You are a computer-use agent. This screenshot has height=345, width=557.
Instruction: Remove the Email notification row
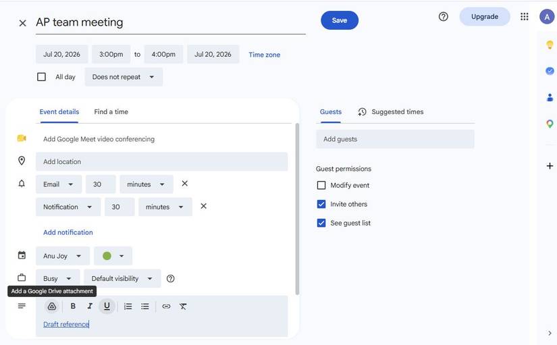(x=185, y=184)
